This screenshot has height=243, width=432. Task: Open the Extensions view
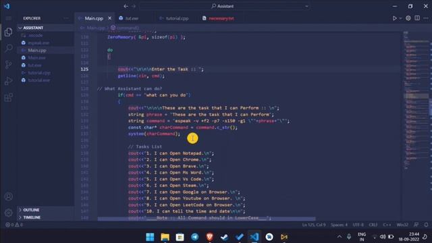[x=8, y=97]
